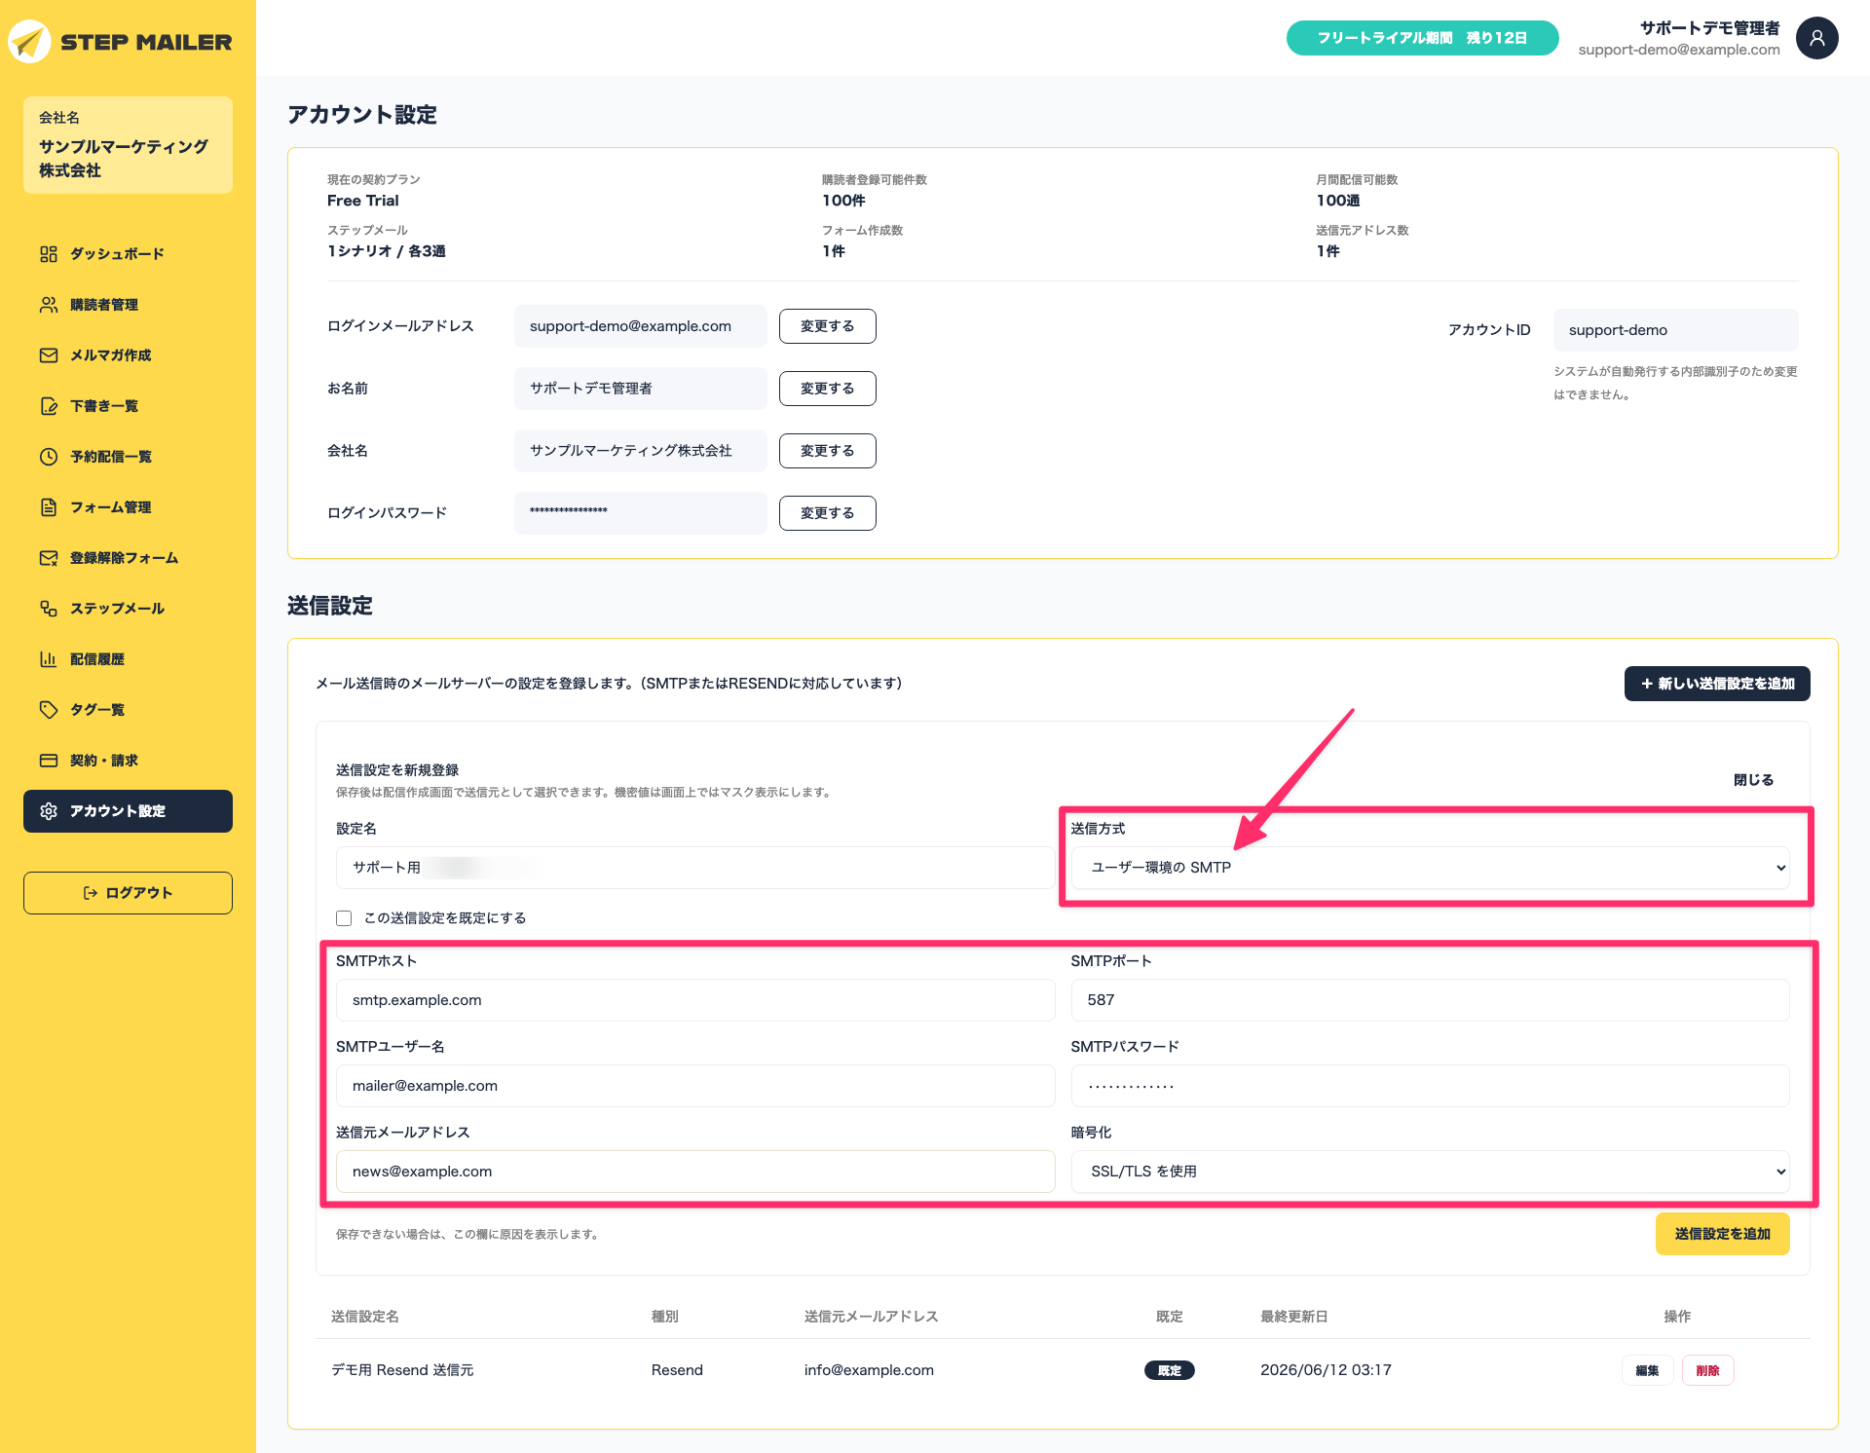Select the アカウント設定 sidebar item
The width and height of the screenshot is (1870, 1453).
tap(128, 811)
